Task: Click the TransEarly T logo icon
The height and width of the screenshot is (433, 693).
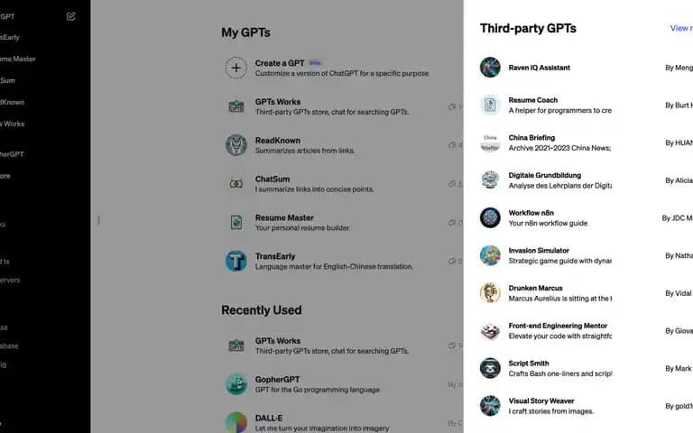Action: click(x=236, y=261)
